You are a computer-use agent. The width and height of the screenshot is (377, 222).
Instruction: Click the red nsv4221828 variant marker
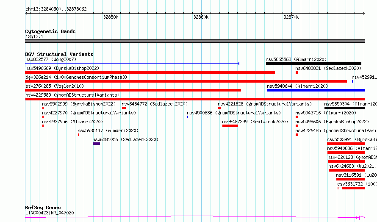[219, 108]
